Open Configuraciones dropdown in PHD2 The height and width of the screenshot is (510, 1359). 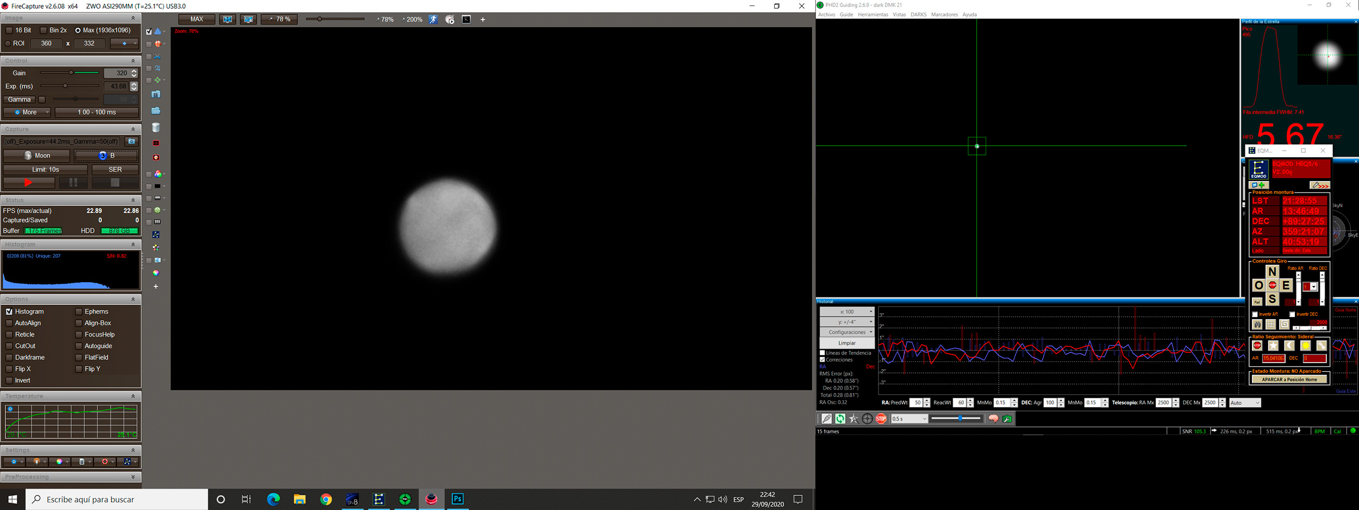click(x=847, y=332)
